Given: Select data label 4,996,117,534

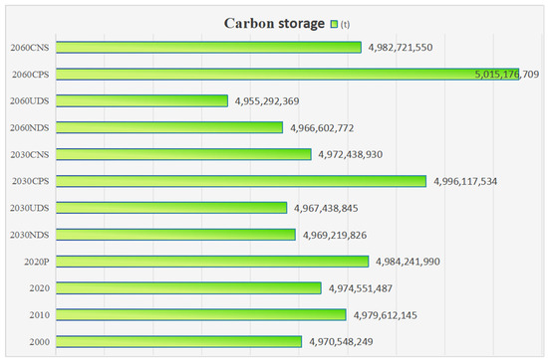Looking at the screenshot, I should 465,181.
